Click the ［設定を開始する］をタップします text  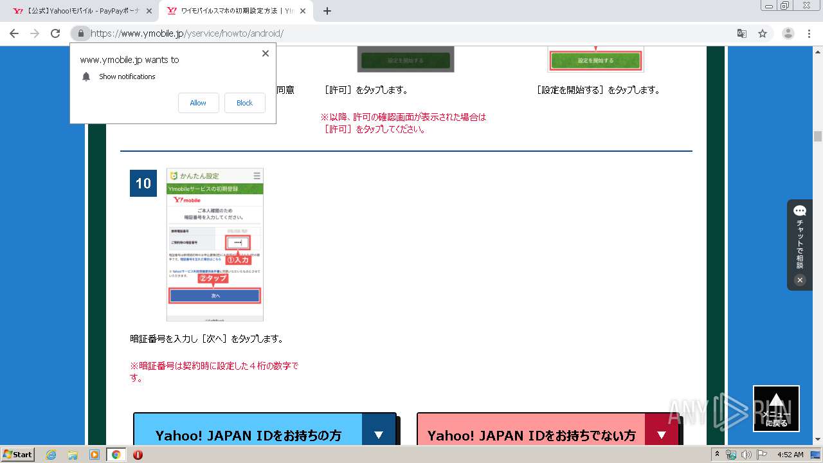click(x=598, y=90)
